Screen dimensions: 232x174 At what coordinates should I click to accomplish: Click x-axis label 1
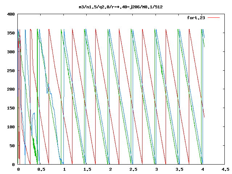tap(65, 169)
